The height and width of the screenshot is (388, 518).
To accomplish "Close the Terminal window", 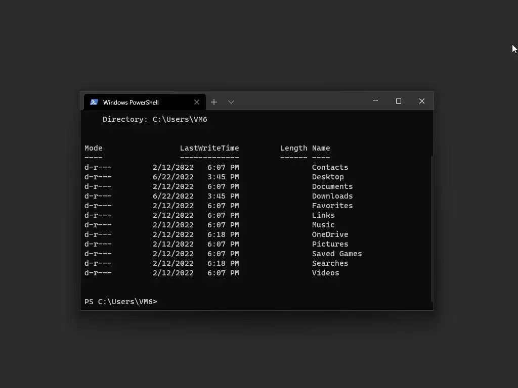I will 422,101.
